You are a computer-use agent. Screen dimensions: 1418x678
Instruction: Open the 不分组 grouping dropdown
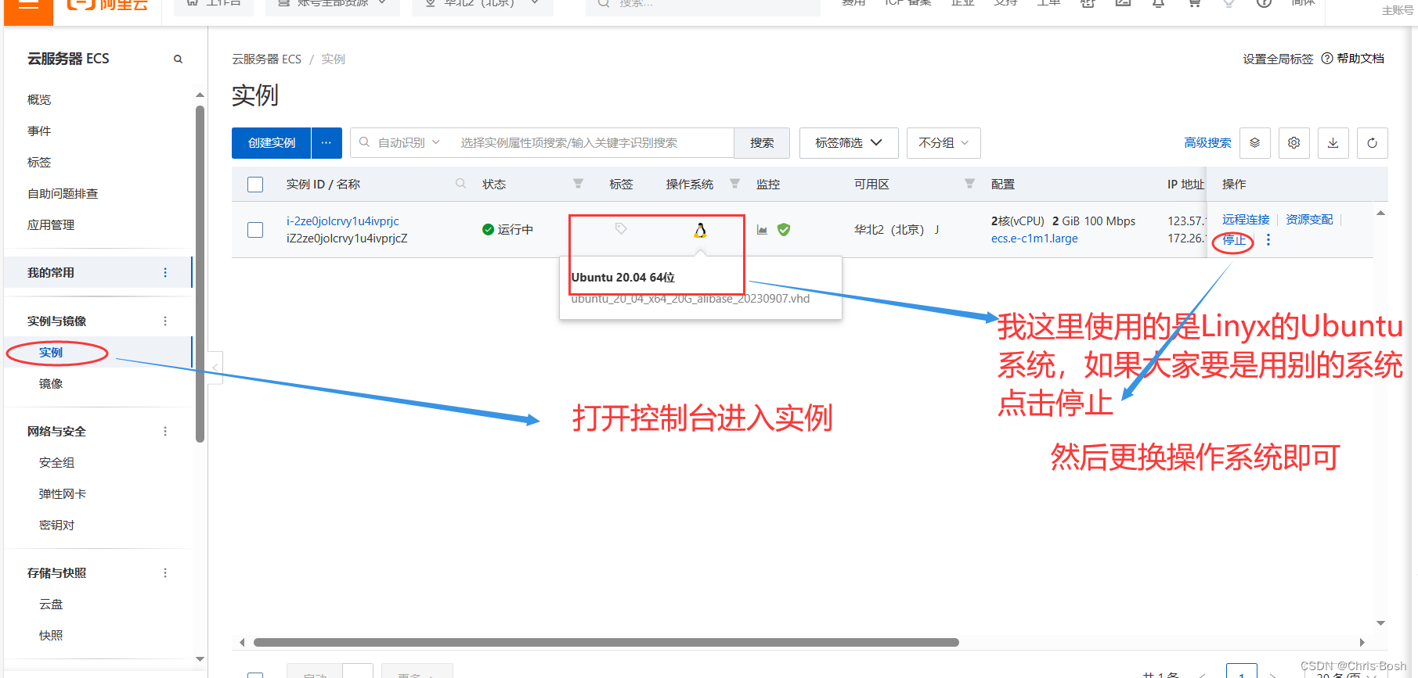pyautogui.click(x=944, y=143)
